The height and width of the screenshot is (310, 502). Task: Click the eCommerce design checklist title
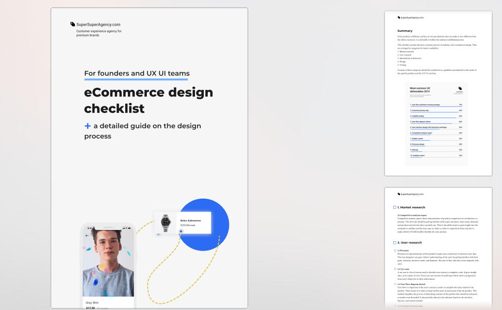pos(148,101)
